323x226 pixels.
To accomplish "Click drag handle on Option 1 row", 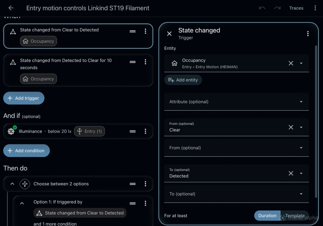I will [x=133, y=203].
